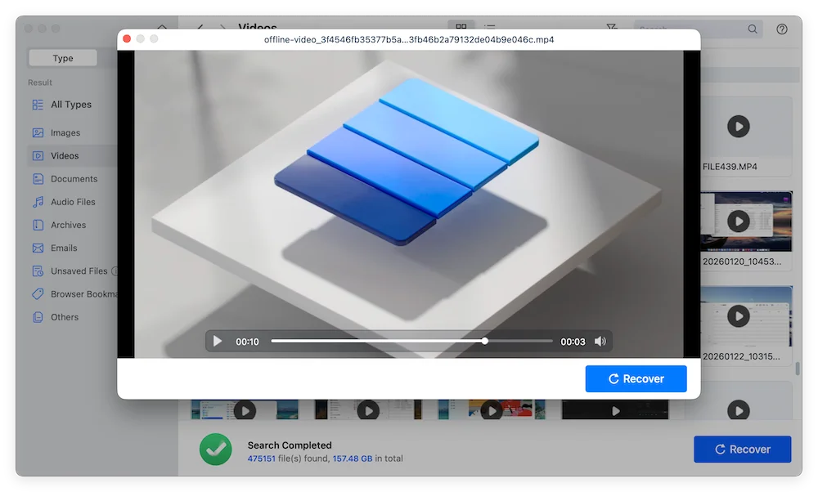Open the Others category
Viewport: 818px width, 492px height.
(64, 317)
